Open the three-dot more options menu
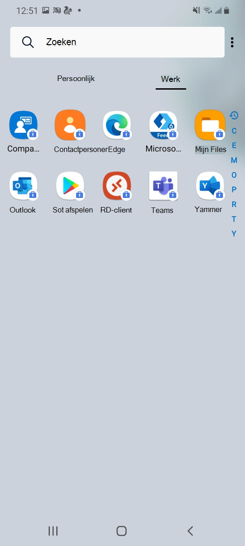The height and width of the screenshot is (546, 245). tap(232, 42)
